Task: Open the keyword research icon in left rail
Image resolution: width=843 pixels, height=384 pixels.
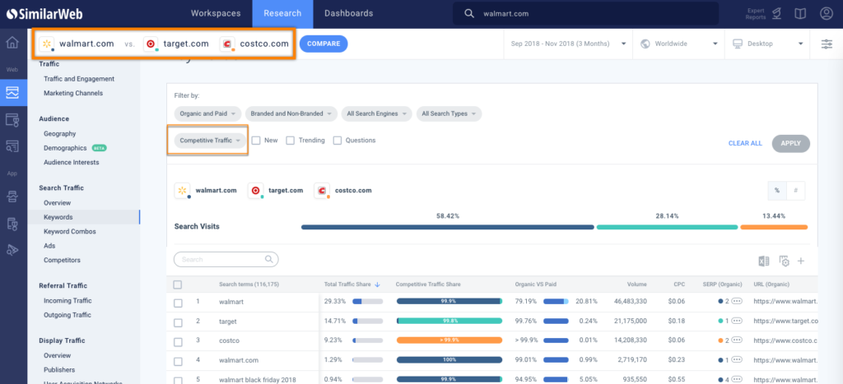Action: [13, 146]
